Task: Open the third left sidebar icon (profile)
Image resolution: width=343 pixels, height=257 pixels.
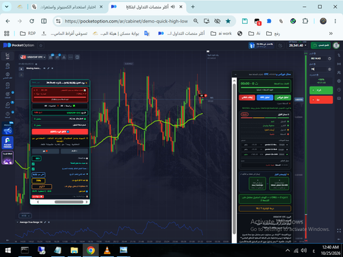Action: pyautogui.click(x=8, y=75)
